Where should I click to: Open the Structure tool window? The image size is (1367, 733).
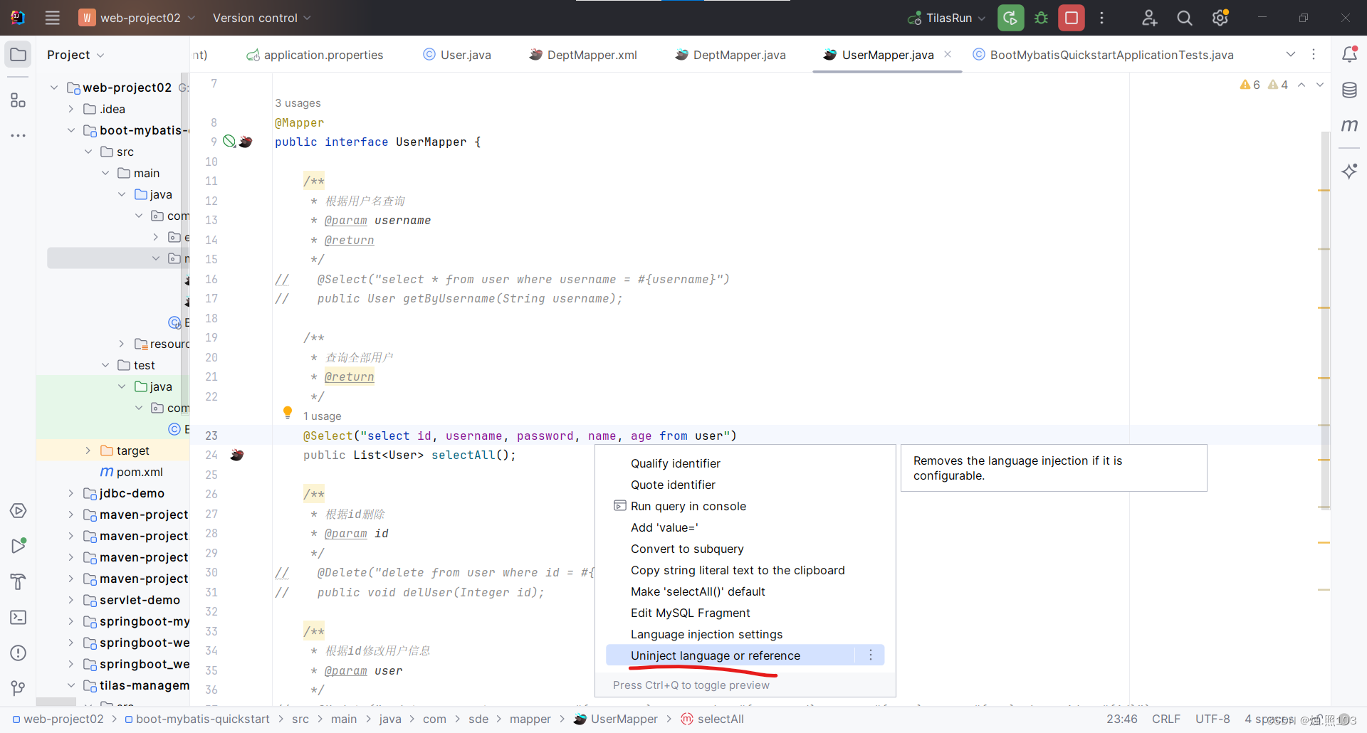pos(19,100)
